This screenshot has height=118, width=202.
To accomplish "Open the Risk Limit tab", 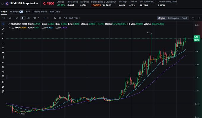I will point(55,12).
